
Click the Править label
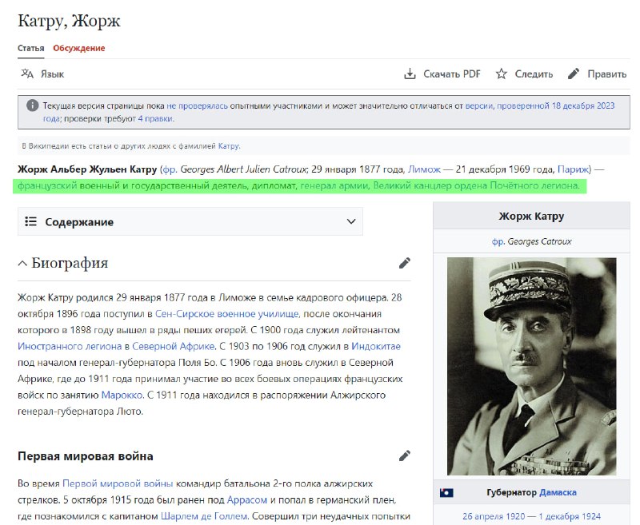pyautogui.click(x=606, y=74)
